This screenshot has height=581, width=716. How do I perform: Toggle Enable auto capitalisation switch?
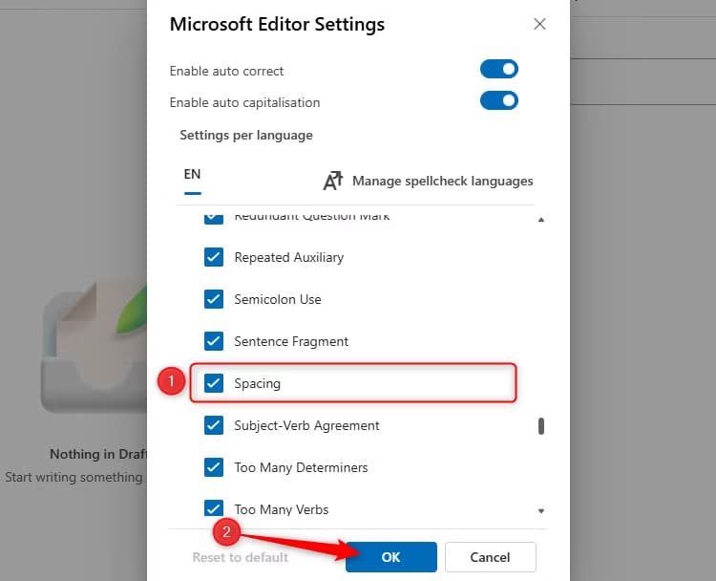point(498,100)
